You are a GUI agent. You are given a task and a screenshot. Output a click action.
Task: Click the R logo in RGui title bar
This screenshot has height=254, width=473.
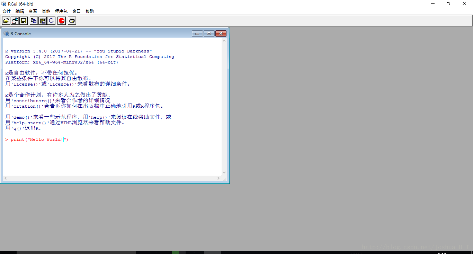[4, 4]
